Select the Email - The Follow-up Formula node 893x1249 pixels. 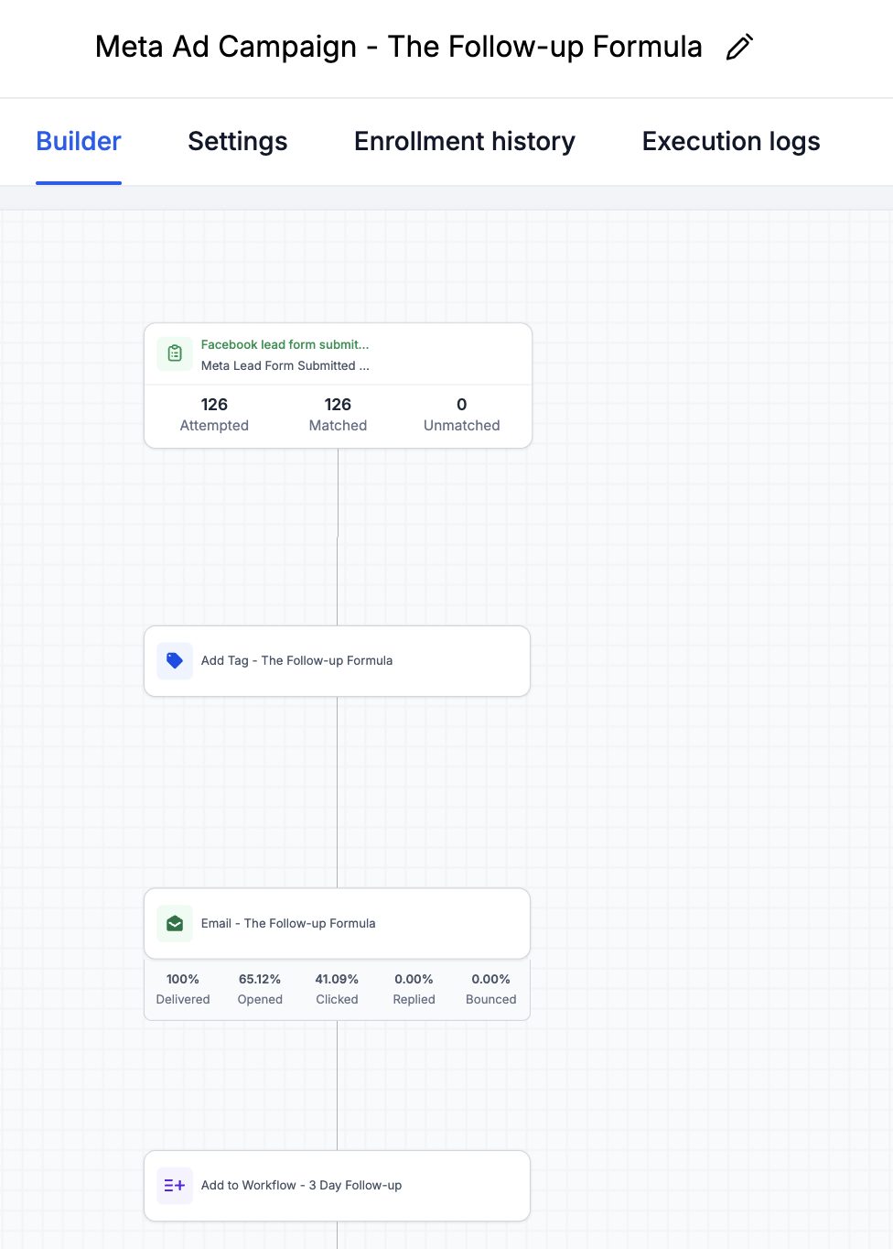click(338, 923)
